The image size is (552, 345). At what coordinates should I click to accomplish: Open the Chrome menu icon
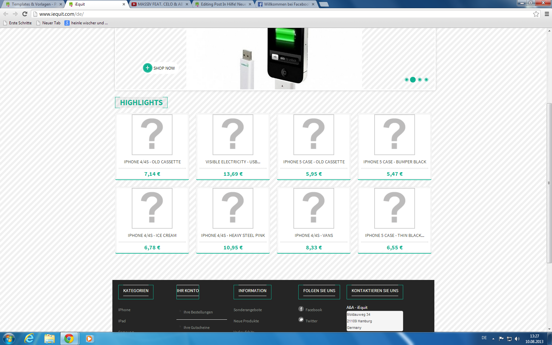547,14
